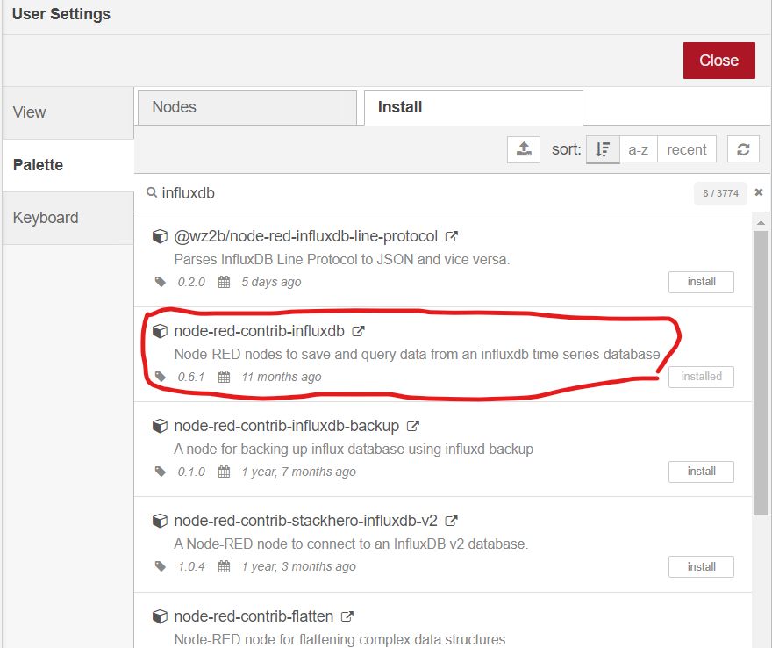Viewport: 772px width, 648px height.
Task: Click the 8 / 3774 results counter
Action: [720, 193]
